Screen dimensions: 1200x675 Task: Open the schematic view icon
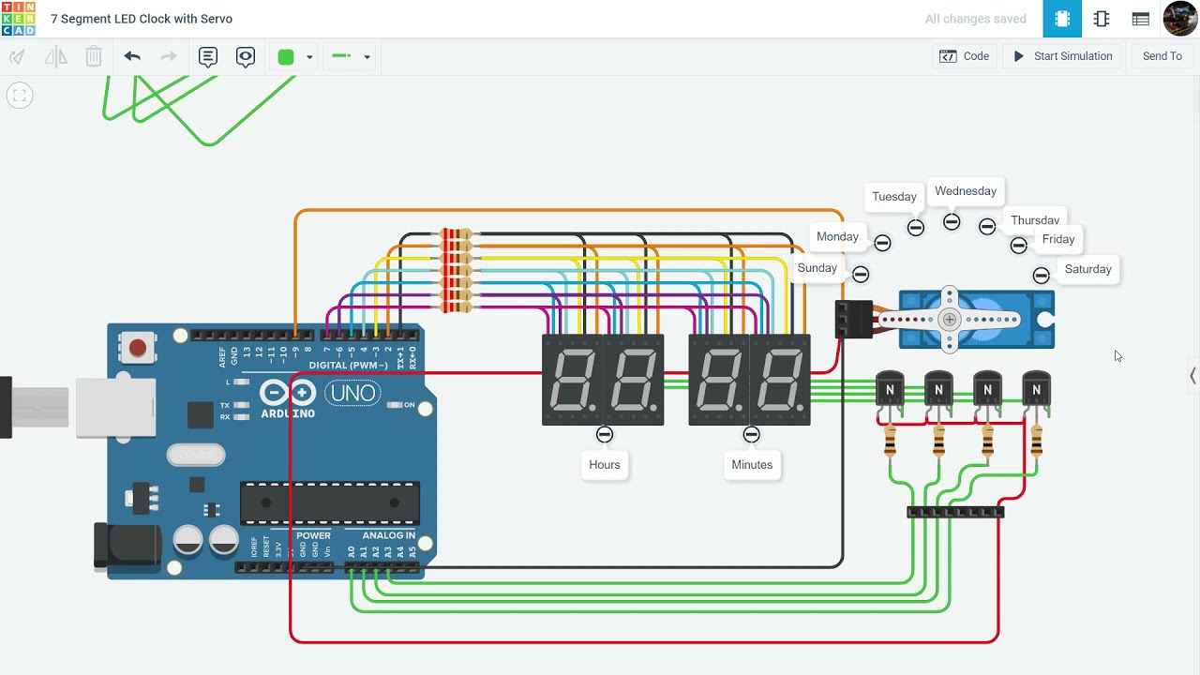click(1102, 19)
